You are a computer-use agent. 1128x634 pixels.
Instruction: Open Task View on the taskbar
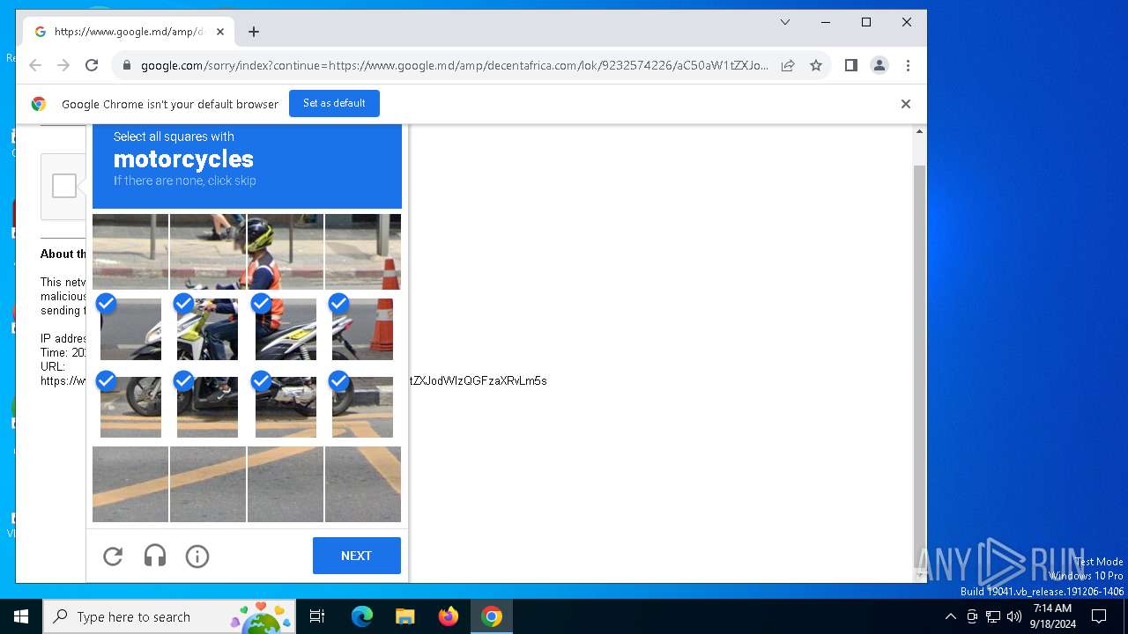click(x=317, y=616)
